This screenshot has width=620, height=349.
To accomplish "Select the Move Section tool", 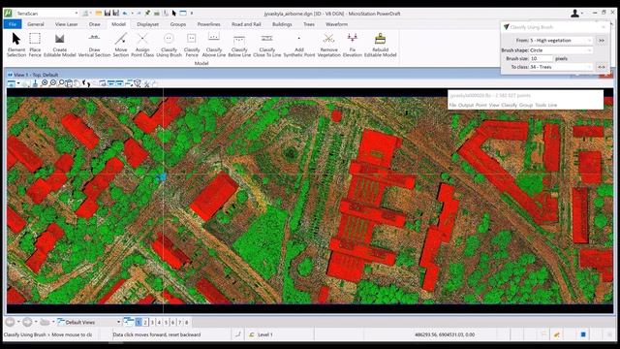I will [121, 45].
